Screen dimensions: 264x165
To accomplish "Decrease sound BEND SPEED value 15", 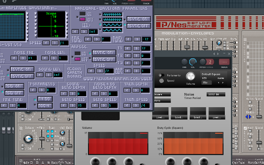I will [64, 105].
